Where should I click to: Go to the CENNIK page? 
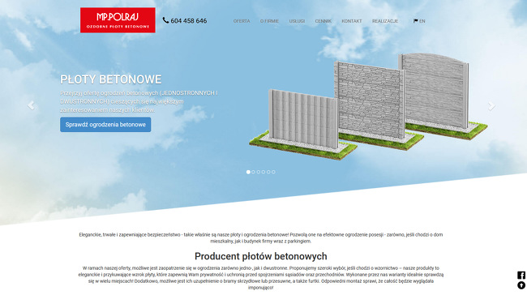(x=323, y=21)
